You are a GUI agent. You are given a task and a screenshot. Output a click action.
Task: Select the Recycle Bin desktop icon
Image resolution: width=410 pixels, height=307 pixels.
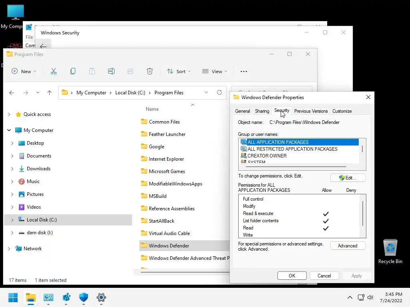390,251
